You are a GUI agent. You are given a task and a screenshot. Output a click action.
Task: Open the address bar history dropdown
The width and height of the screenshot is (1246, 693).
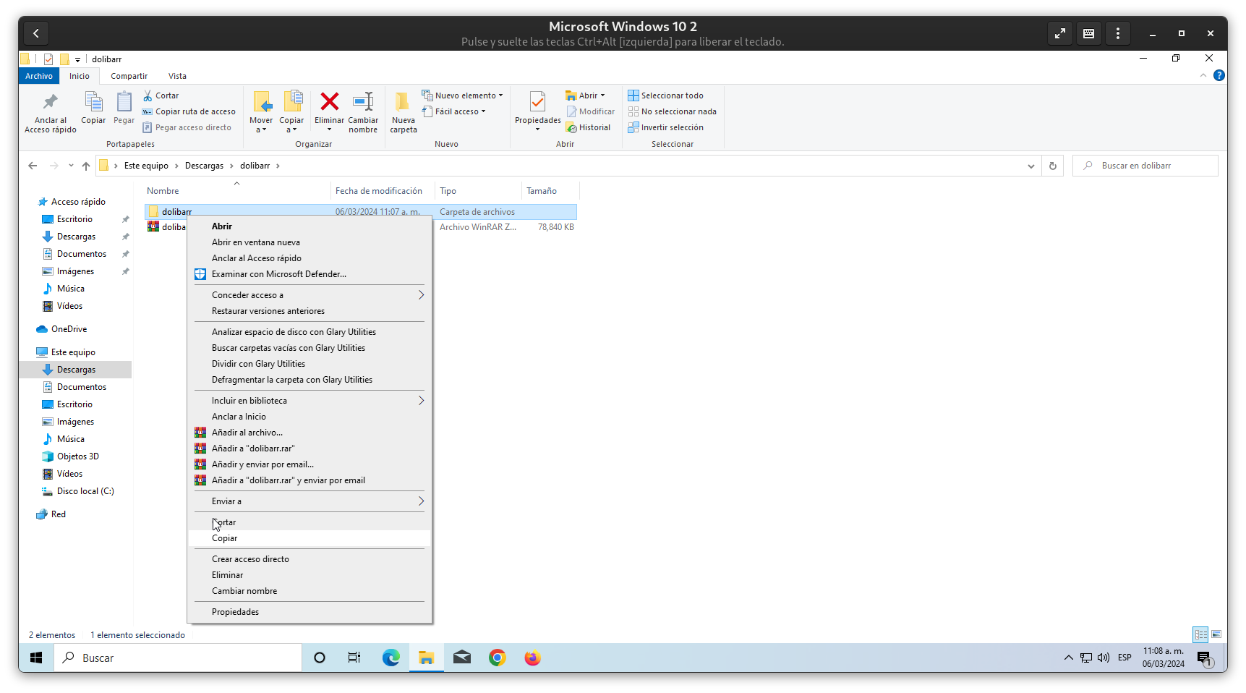point(1030,166)
